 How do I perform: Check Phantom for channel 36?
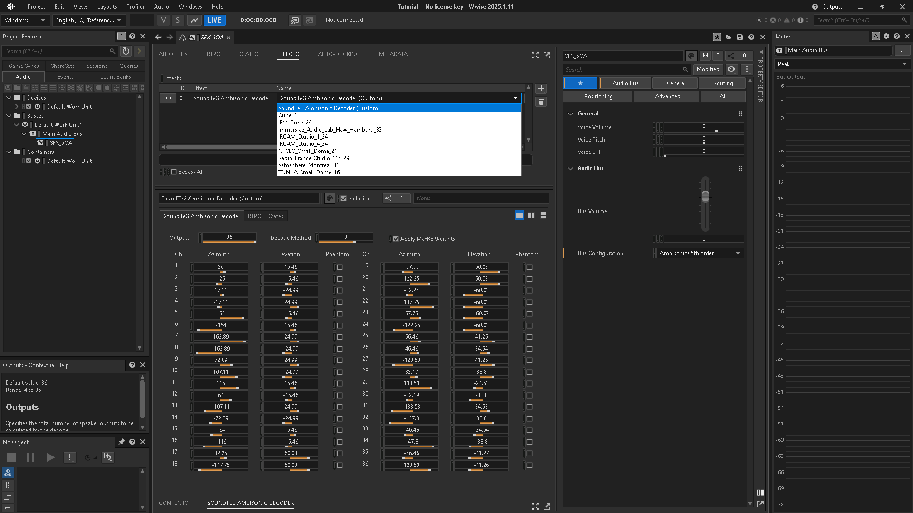click(x=529, y=465)
